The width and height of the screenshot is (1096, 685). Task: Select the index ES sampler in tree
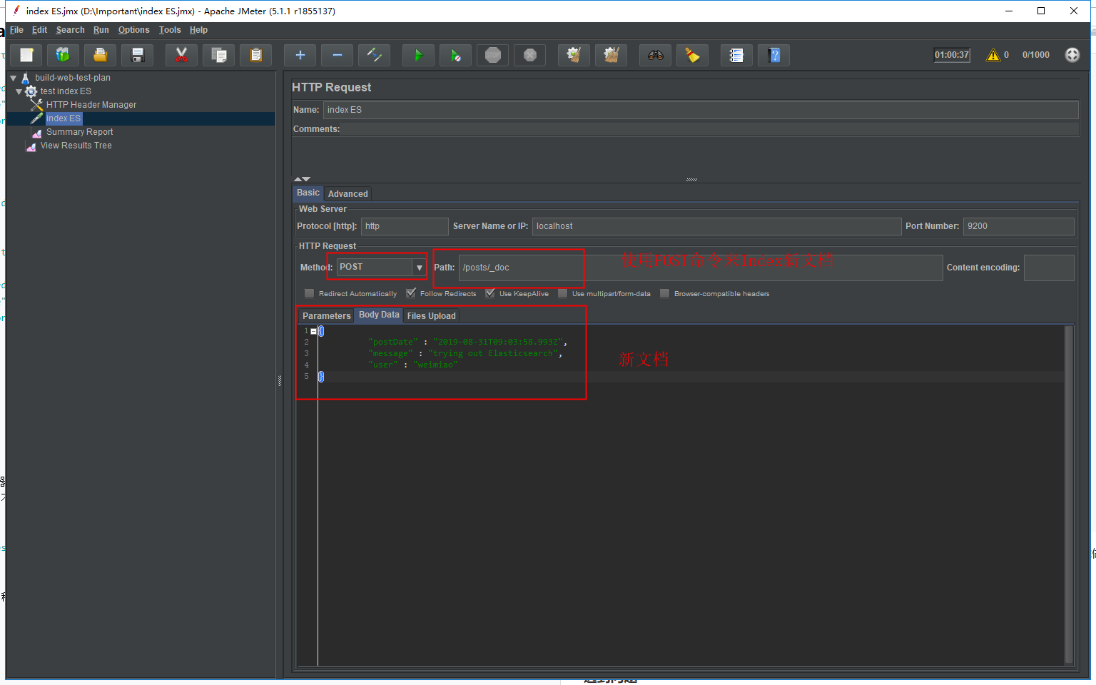tap(64, 118)
